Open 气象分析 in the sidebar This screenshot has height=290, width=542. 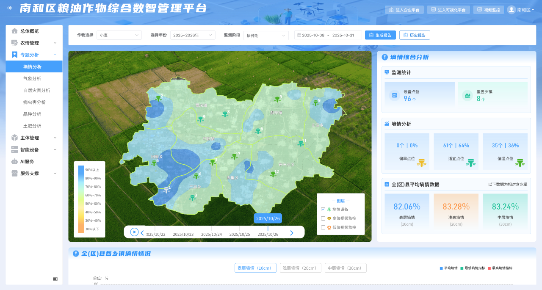click(32, 78)
